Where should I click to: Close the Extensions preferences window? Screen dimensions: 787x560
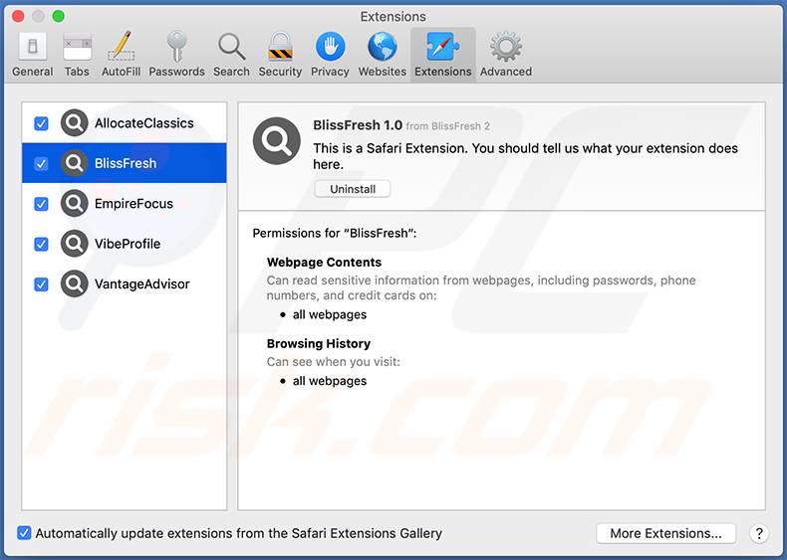[18, 16]
